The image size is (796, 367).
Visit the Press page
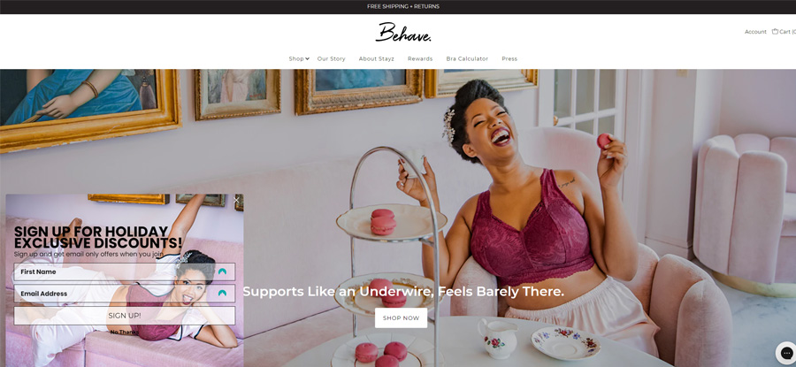point(509,59)
